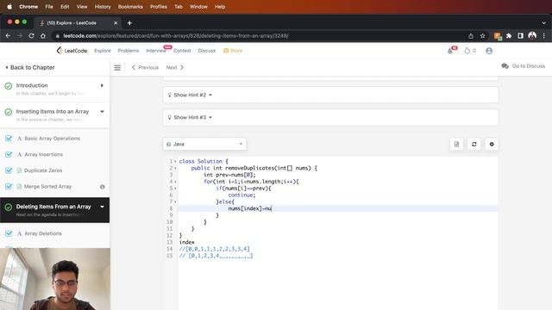Click the Chrome profile picture
This screenshot has height=310, width=552.
tap(532, 35)
